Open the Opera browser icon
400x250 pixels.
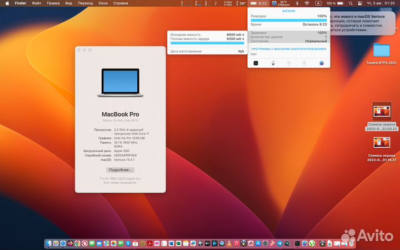click(x=84, y=243)
